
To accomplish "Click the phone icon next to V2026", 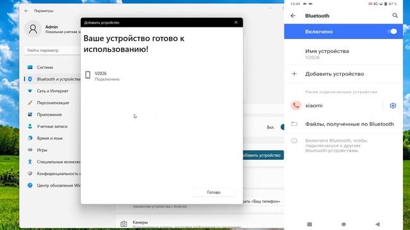I will (x=88, y=75).
